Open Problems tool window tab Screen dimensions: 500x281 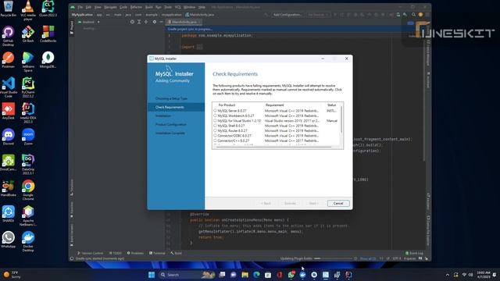[135, 253]
